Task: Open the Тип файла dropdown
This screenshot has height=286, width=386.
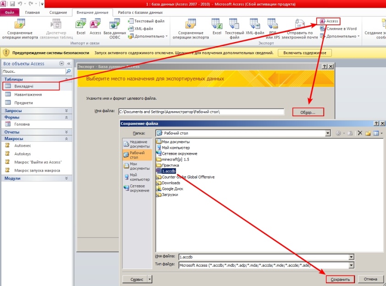Action: [x=351, y=265]
